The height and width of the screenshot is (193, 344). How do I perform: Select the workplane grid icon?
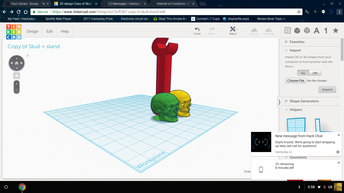287,30
